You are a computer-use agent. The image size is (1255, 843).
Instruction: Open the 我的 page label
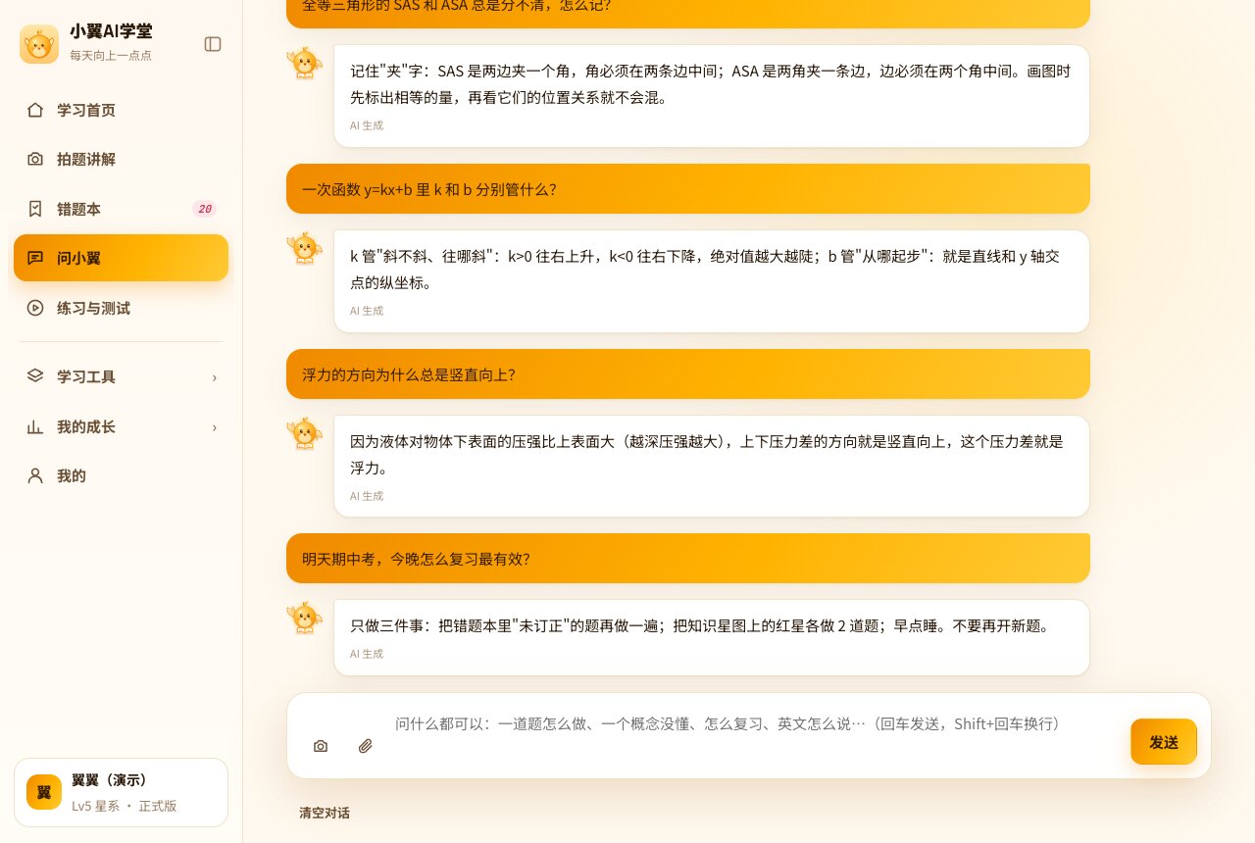tap(72, 475)
